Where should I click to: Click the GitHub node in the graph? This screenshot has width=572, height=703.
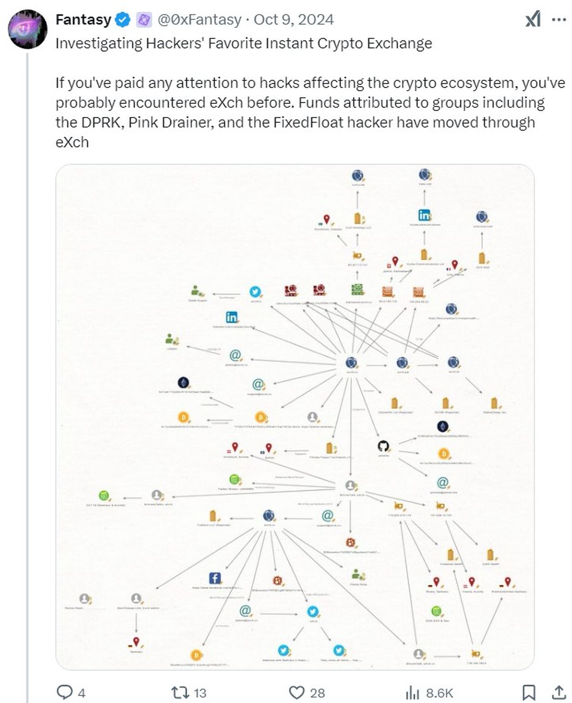point(383,446)
